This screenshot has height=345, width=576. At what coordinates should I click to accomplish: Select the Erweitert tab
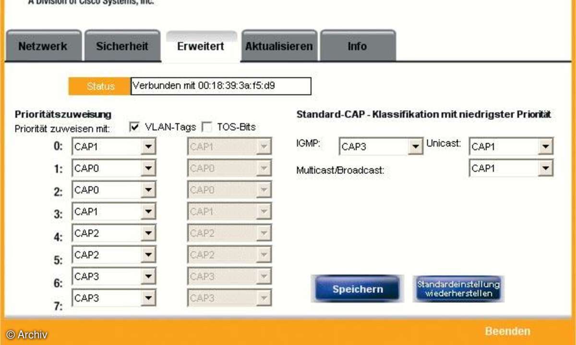click(201, 46)
